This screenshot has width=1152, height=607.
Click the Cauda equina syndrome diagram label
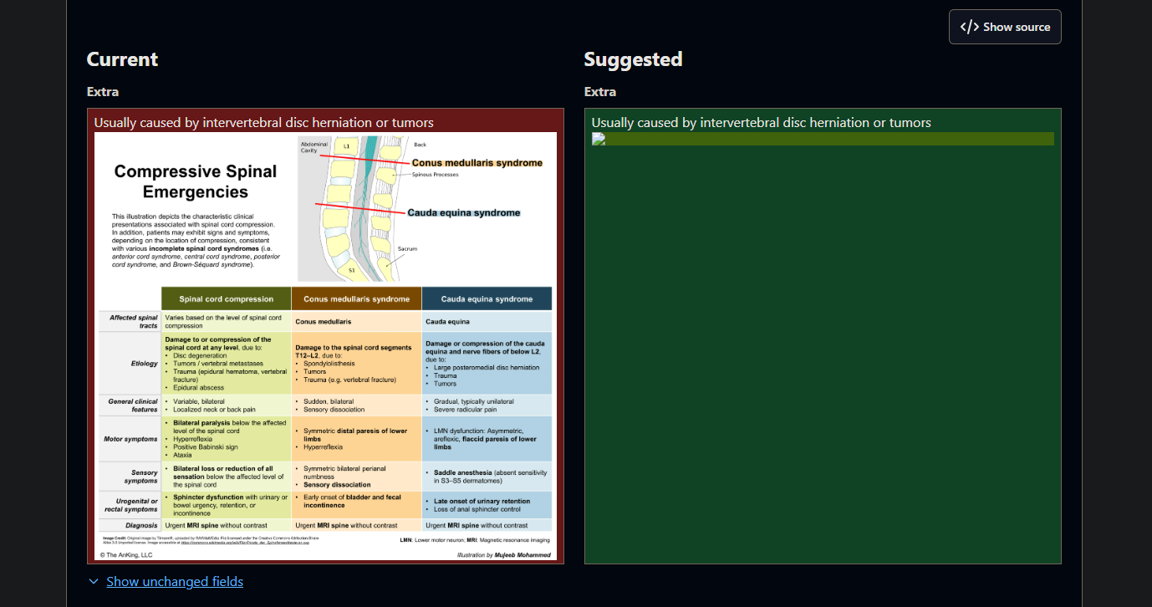point(463,212)
